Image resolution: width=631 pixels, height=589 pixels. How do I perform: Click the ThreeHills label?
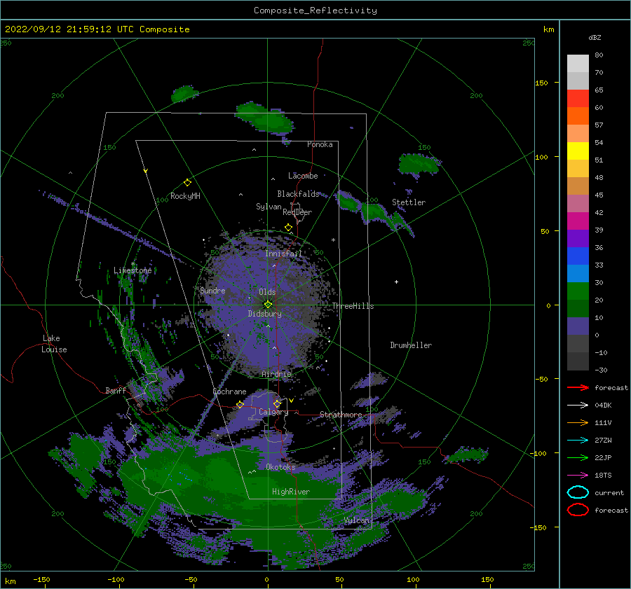353,306
